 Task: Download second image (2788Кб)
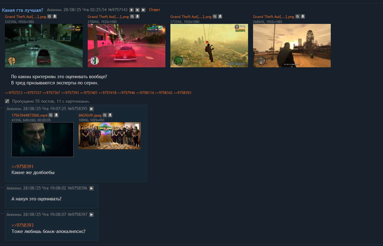tap(137, 16)
